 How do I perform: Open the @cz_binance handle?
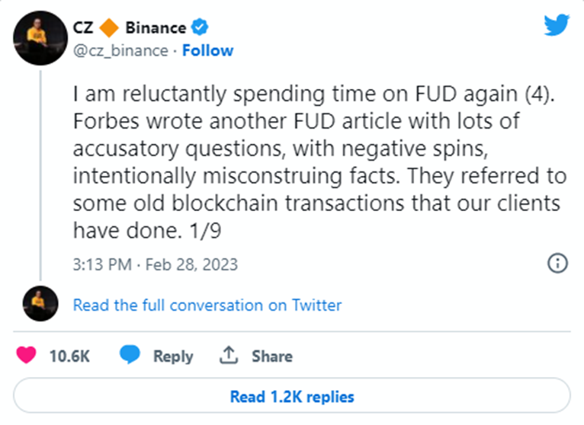tap(120, 50)
